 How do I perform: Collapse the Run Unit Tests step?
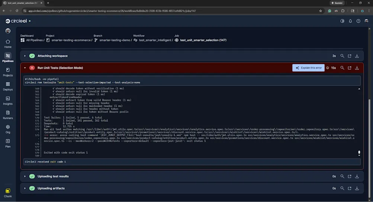coord(25,68)
